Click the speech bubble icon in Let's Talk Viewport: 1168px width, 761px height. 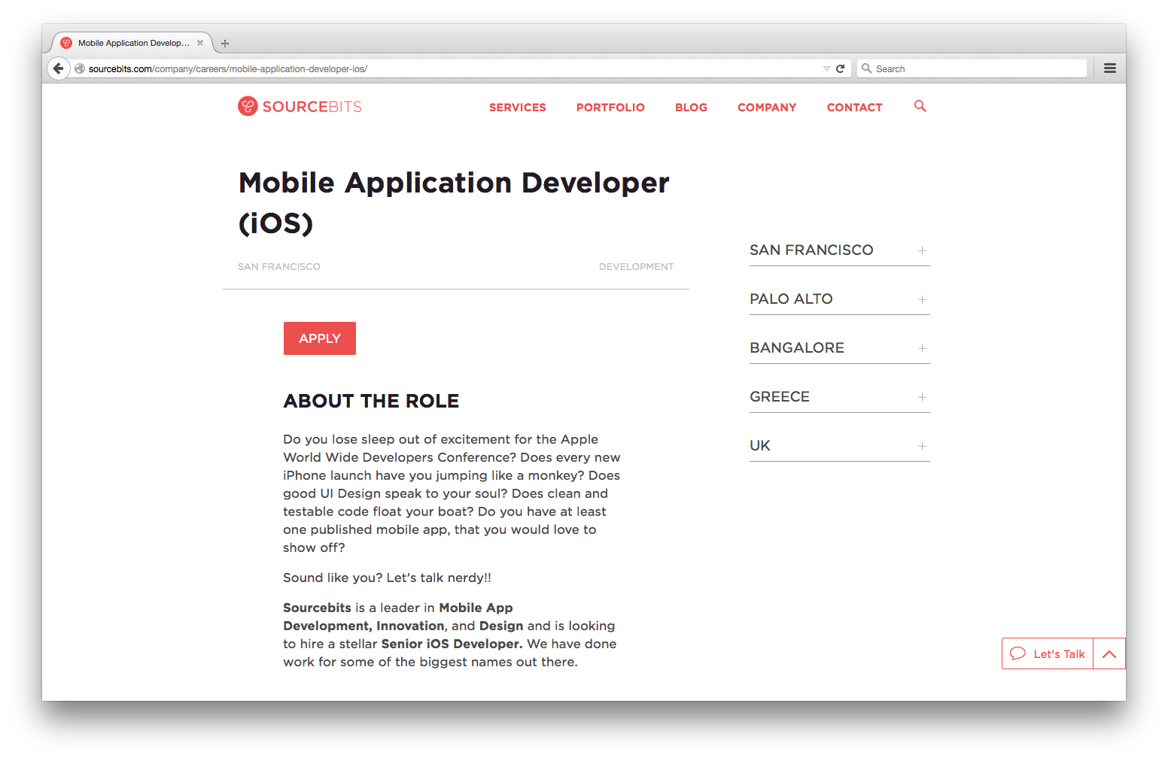tap(1018, 653)
